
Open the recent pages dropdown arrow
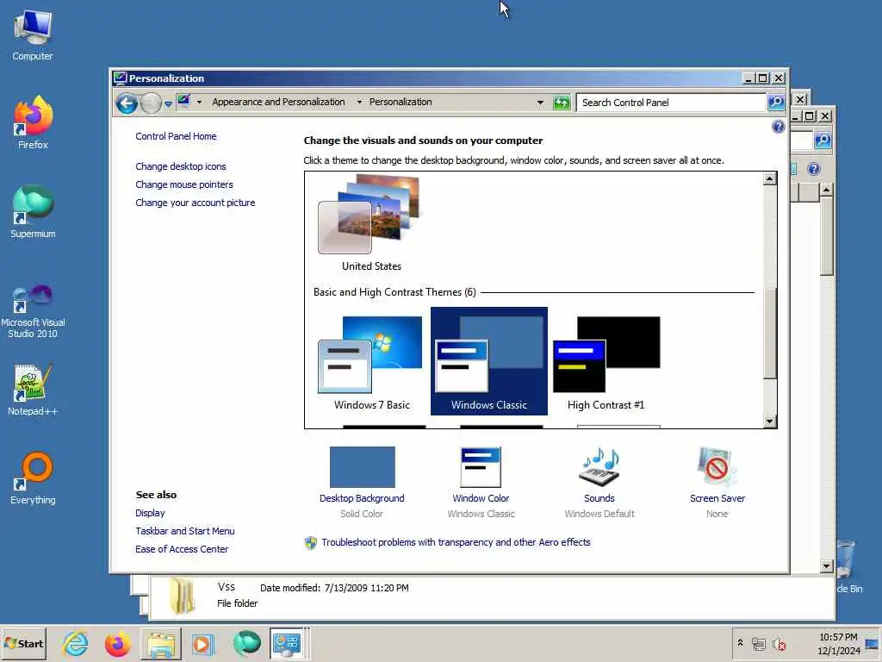click(x=168, y=104)
